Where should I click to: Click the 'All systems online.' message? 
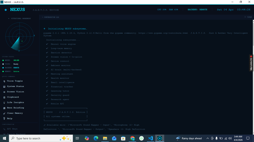58,116
